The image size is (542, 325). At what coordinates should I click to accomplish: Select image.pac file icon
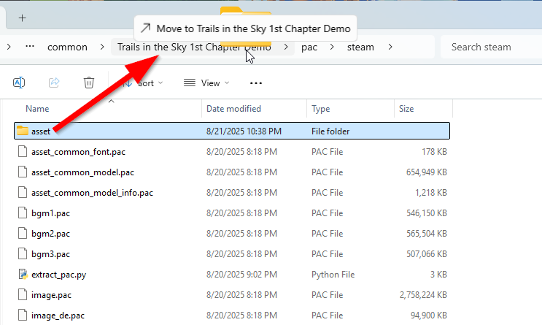pyautogui.click(x=23, y=294)
